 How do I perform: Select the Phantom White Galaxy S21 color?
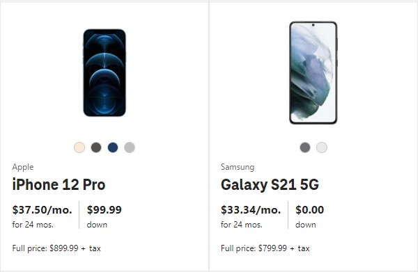click(322, 147)
